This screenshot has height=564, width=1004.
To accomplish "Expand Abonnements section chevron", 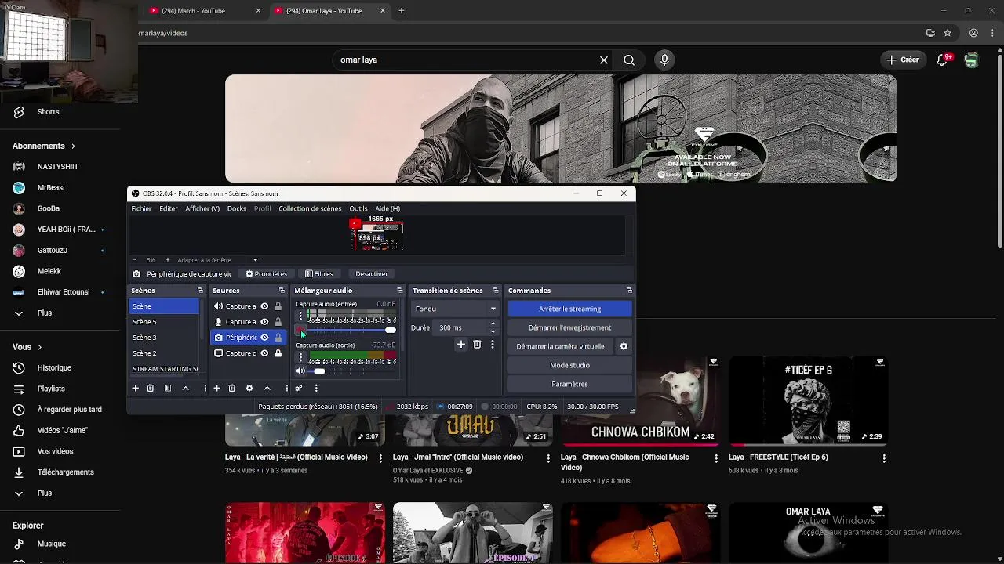I will 74,146.
